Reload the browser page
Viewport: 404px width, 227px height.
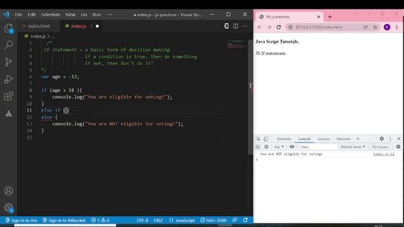tap(278, 27)
